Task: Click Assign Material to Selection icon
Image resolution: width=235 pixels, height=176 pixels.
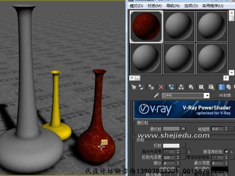Action: [151, 87]
